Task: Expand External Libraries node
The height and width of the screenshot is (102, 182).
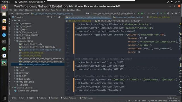Action: click(x=13, y=88)
